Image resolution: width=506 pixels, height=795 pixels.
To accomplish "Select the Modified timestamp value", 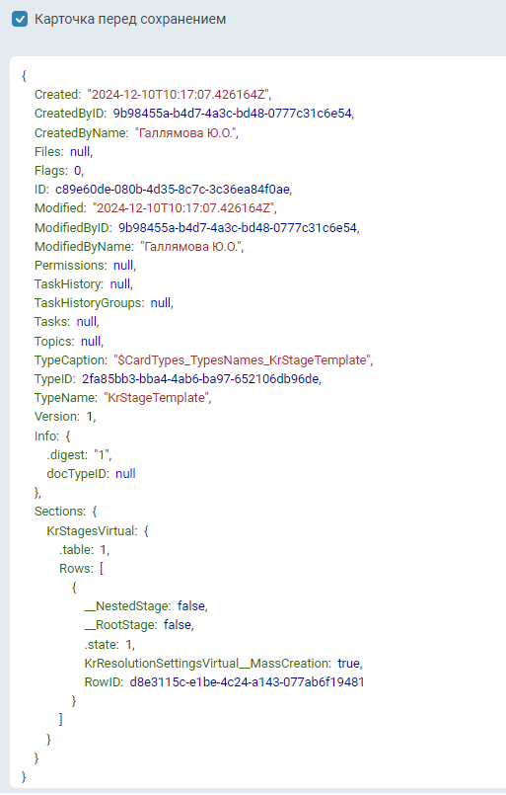I will pos(184,208).
